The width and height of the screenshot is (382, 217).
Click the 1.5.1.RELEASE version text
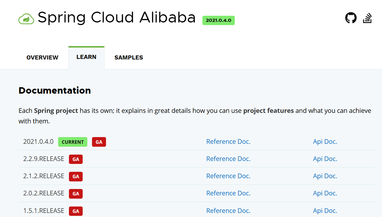coord(44,211)
